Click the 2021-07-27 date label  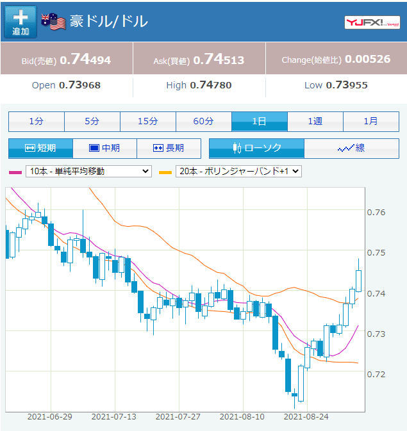[178, 417]
